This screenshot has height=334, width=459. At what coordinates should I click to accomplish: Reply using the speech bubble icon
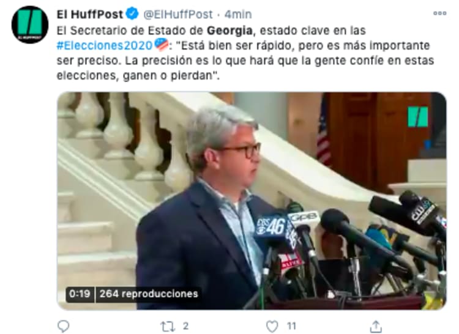point(64,326)
